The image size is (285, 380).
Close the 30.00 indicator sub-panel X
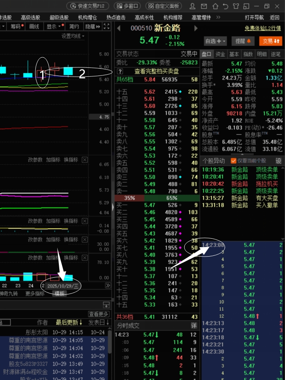84,240
